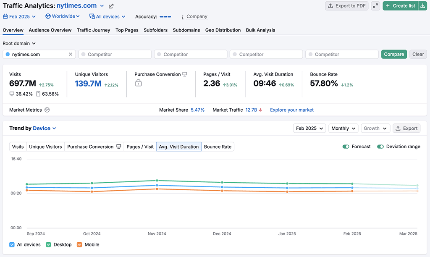Click the green Compare button
This screenshot has width=430, height=257.
point(394,54)
